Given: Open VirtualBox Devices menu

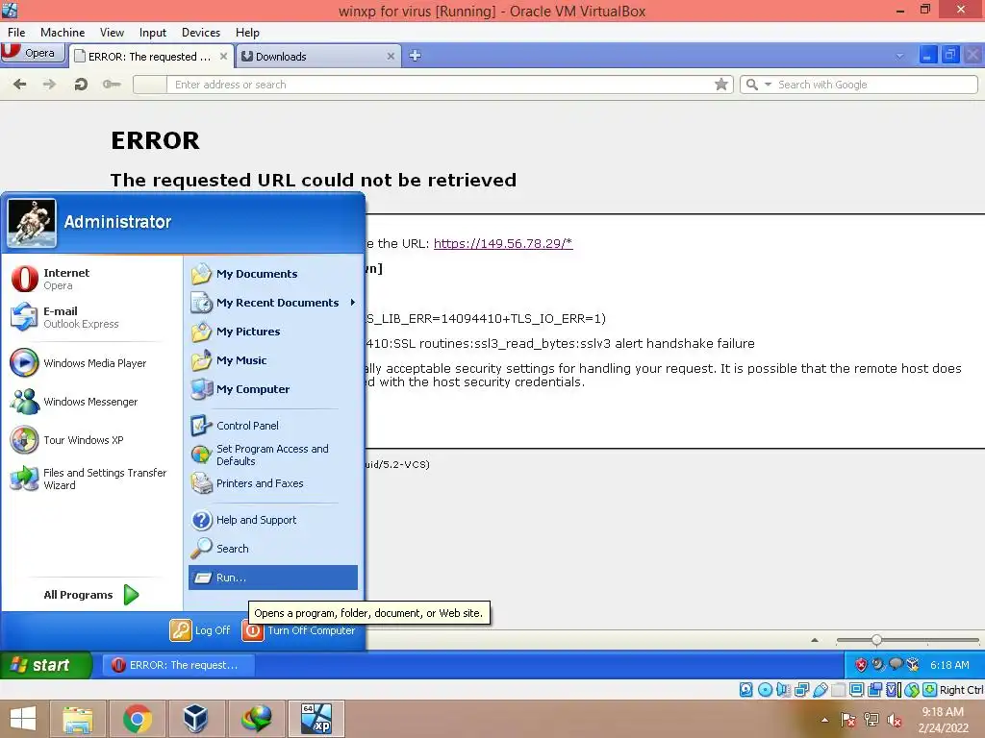Looking at the screenshot, I should click(201, 33).
